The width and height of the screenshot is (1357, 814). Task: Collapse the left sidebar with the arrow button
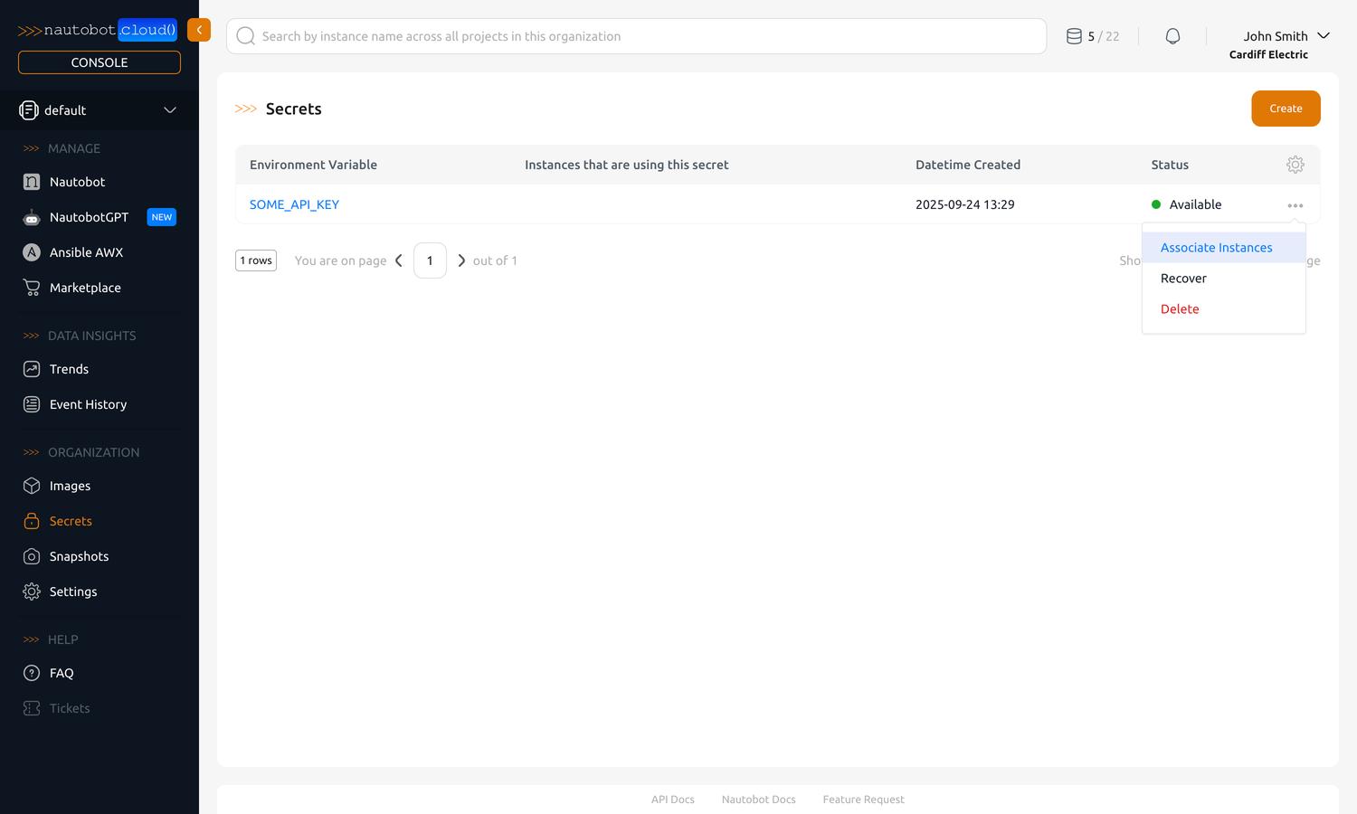click(198, 30)
